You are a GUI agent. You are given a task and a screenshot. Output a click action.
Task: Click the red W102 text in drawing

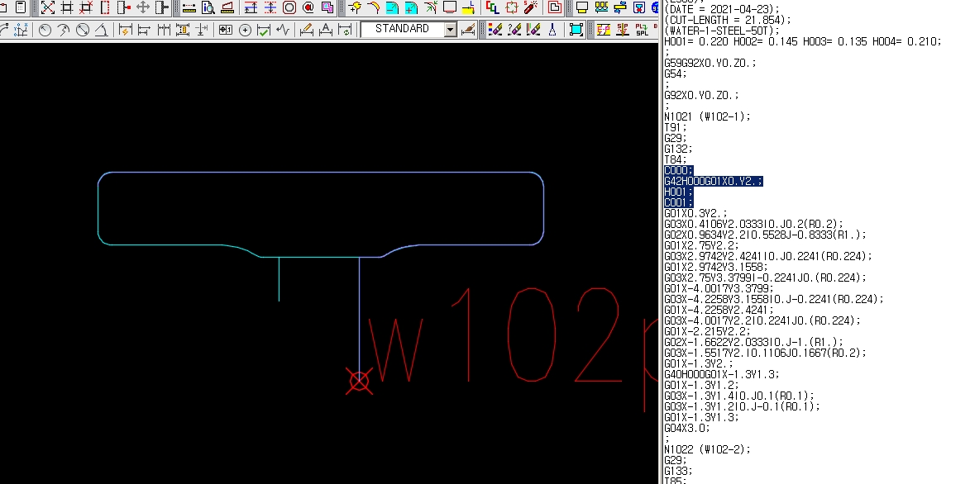[x=495, y=335]
